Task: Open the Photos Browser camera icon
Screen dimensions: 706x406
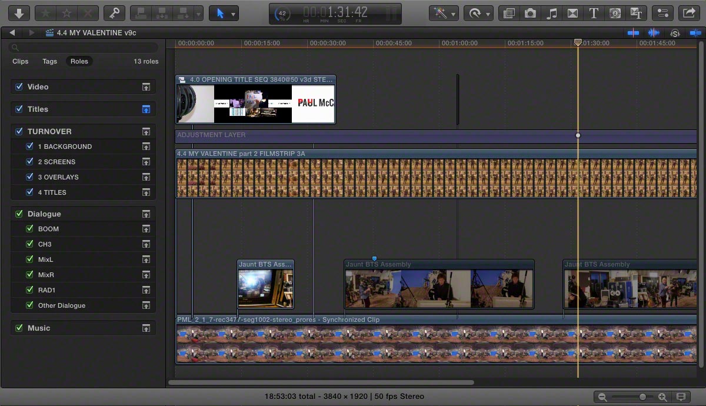Action: pos(530,13)
